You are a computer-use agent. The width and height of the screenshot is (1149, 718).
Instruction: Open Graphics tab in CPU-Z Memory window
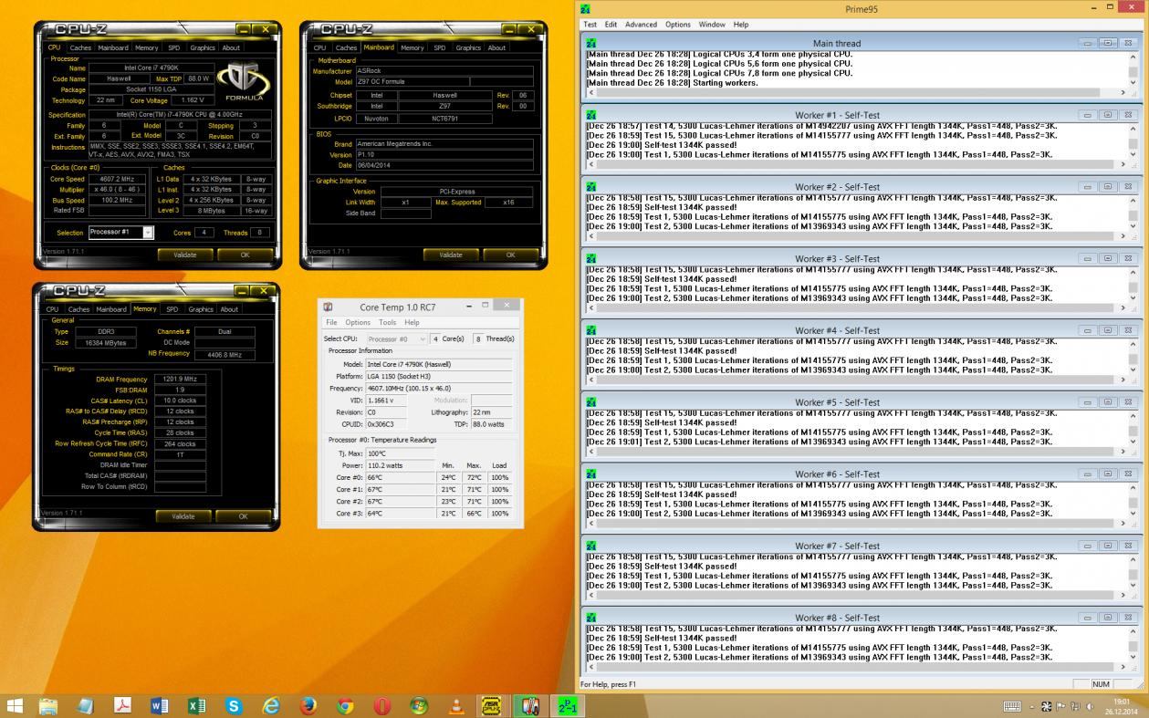201,309
